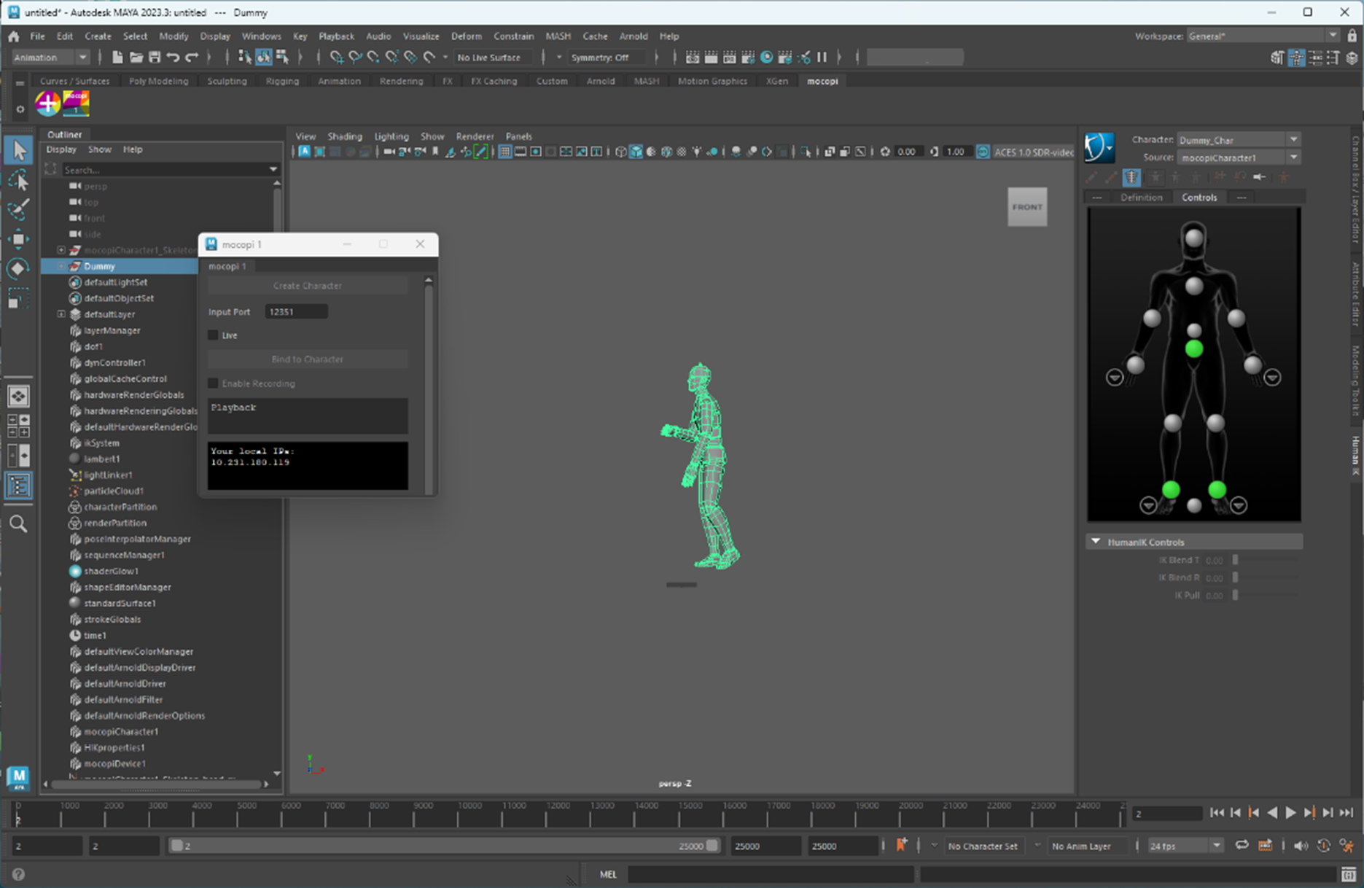The image size is (1364, 888).
Task: Click the IK Blend T slider
Action: pos(1265,560)
